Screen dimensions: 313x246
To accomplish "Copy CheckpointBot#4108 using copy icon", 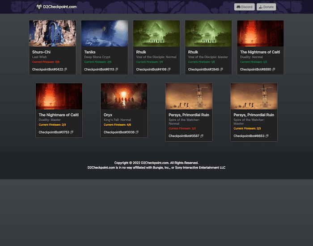I will click(169, 69).
